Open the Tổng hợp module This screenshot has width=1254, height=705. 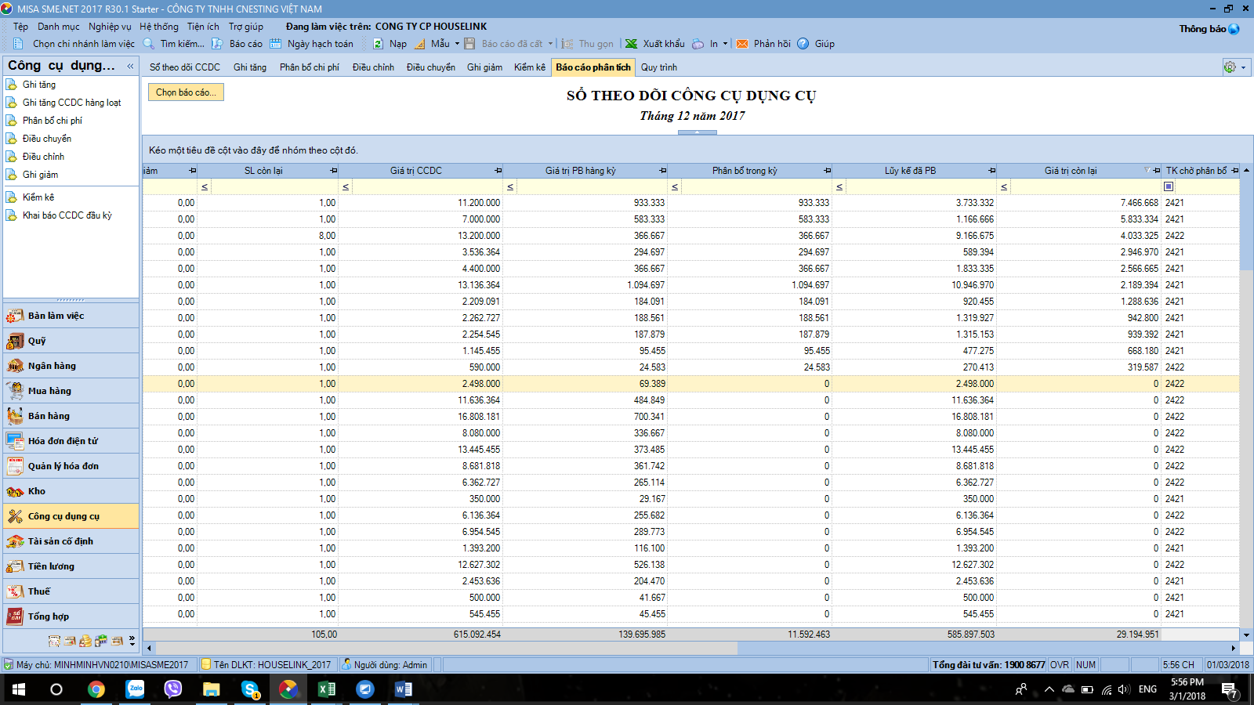pyautogui.click(x=71, y=616)
